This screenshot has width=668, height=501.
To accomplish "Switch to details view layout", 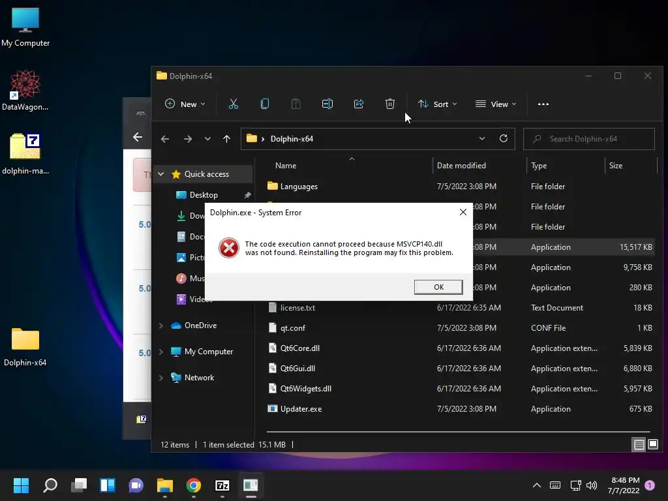I will (639, 445).
